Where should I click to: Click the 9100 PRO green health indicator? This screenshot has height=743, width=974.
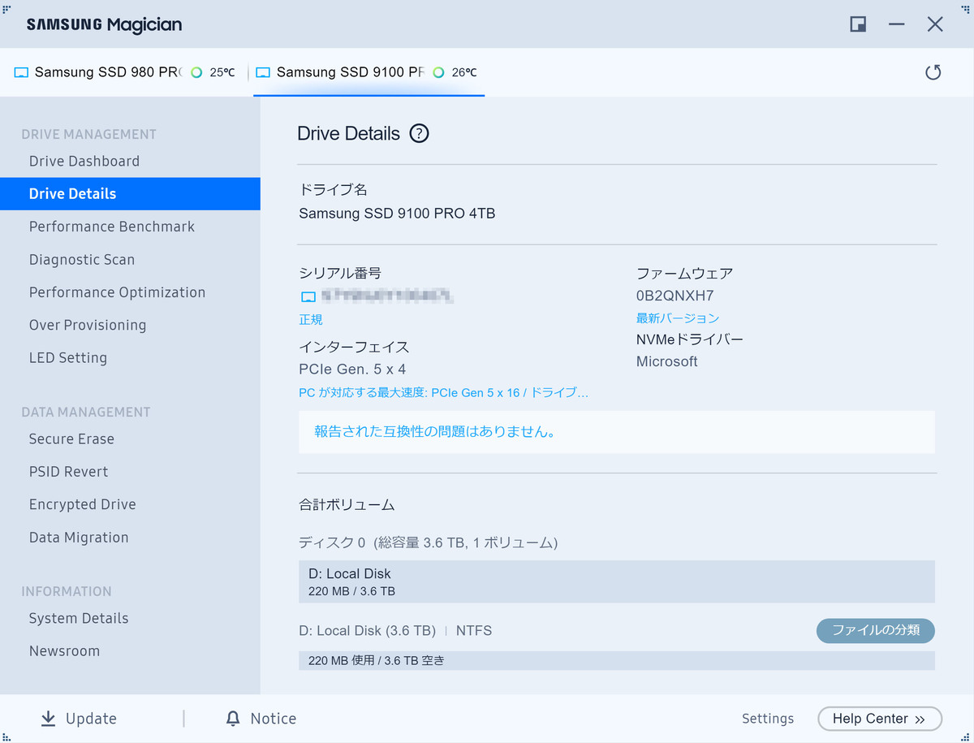tap(439, 72)
